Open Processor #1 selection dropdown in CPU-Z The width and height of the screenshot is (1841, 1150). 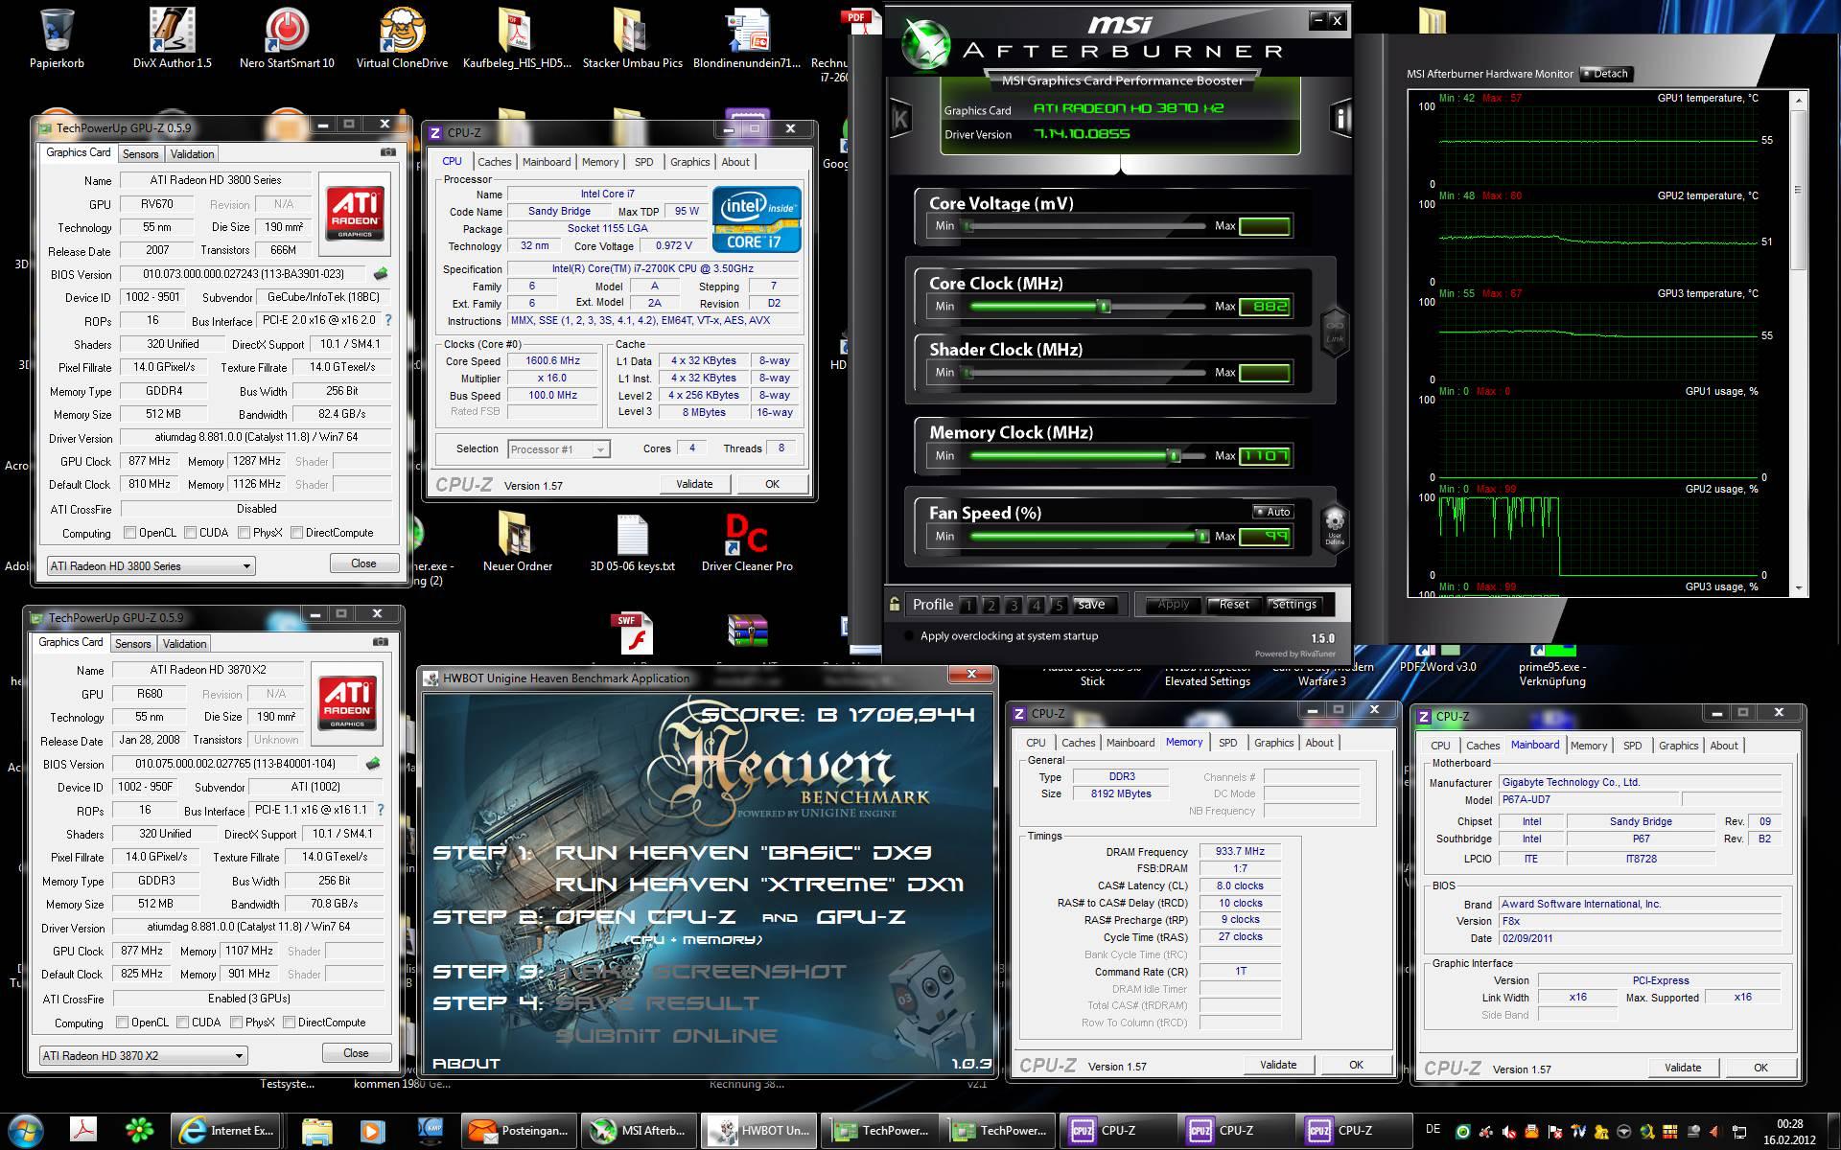tap(559, 449)
